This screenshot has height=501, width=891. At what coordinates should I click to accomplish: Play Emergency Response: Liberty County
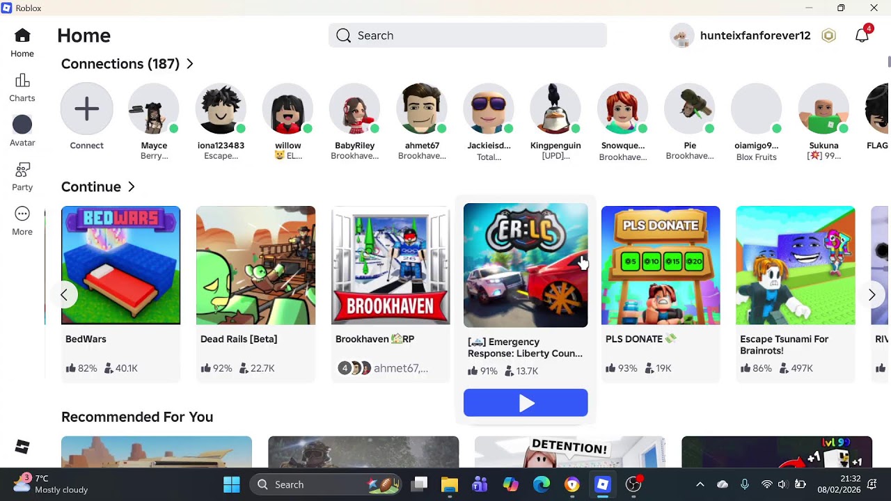click(x=526, y=403)
